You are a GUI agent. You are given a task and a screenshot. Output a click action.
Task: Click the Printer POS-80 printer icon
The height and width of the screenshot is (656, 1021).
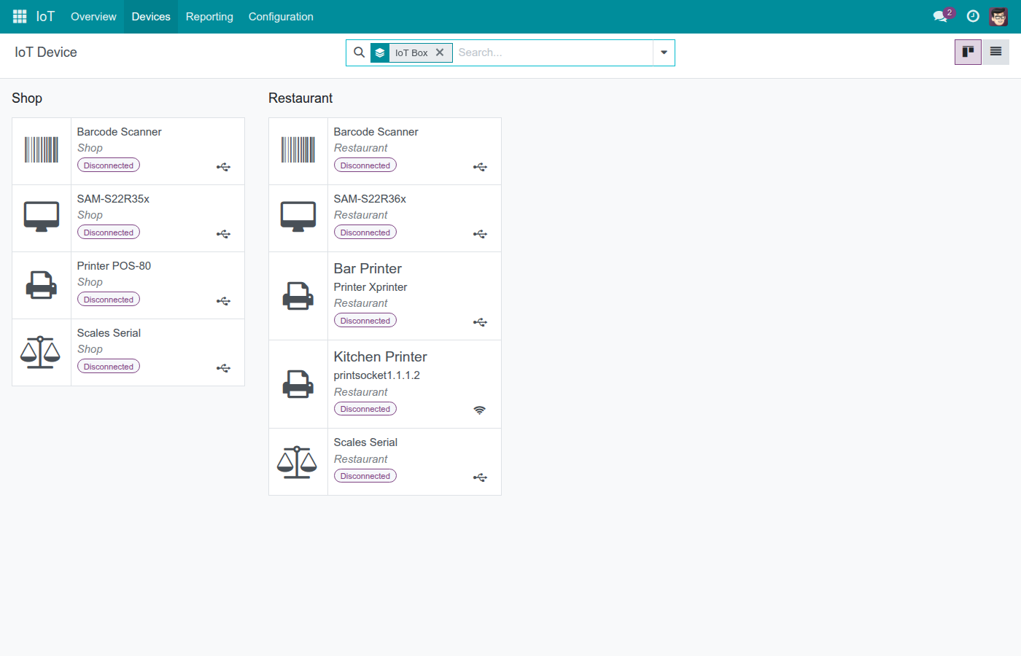tap(42, 285)
